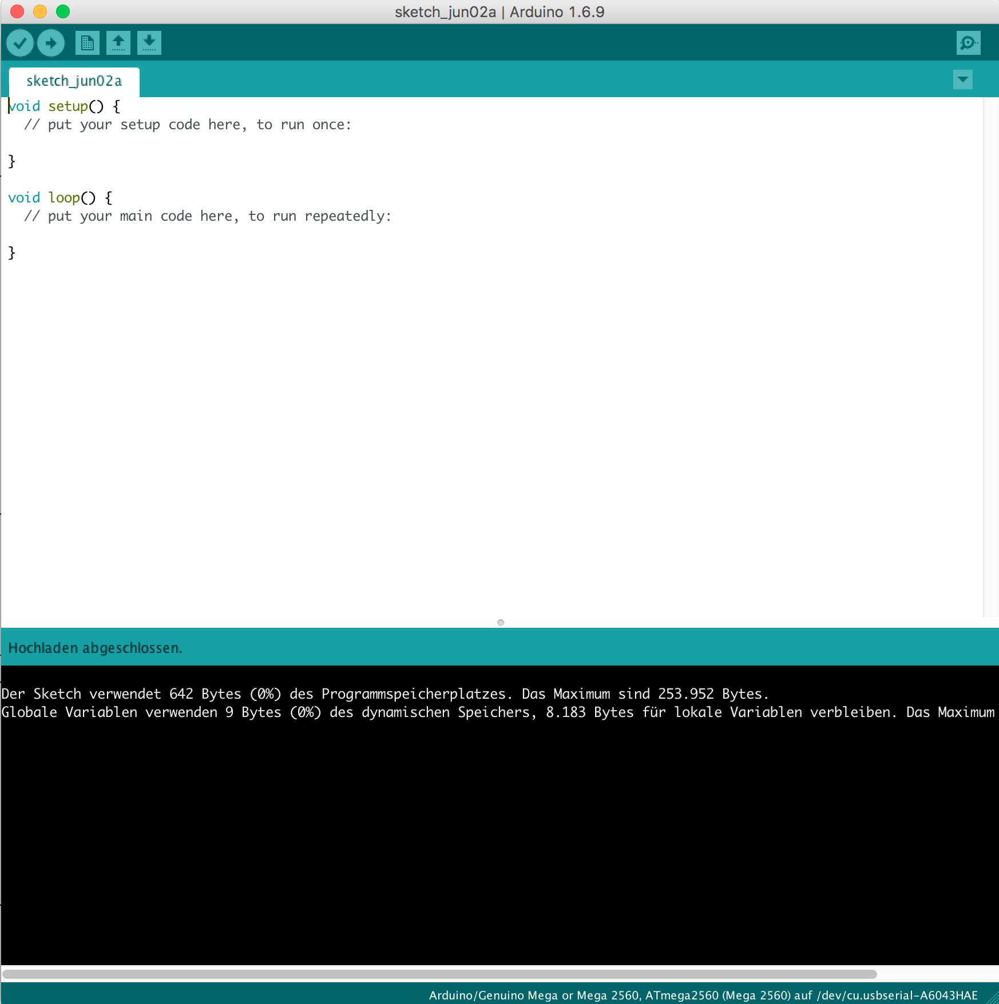Click the green maximize window button
Image resolution: width=999 pixels, height=1004 pixels.
pos(63,11)
